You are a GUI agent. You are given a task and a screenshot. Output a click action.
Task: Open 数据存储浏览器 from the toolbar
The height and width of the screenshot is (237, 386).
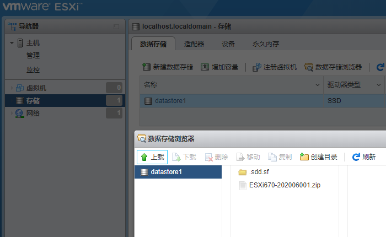coord(333,67)
